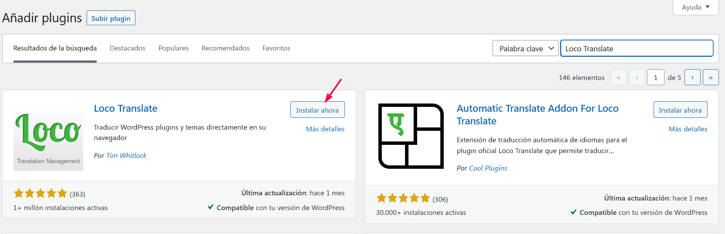Select the Resultados de la búsqueda tab
Image resolution: width=725 pixels, height=234 pixels.
[x=55, y=48]
